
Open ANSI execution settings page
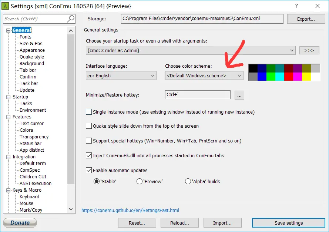[x=36, y=184]
